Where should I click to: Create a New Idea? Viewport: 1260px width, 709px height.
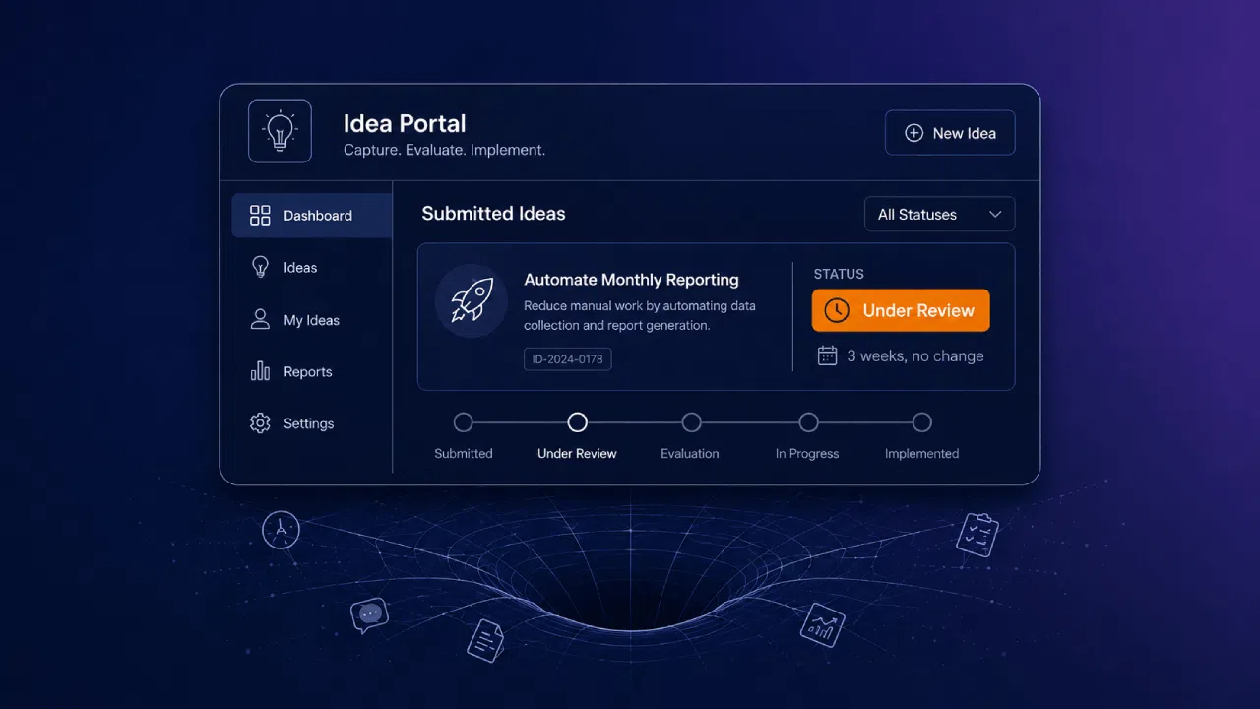pyautogui.click(x=950, y=133)
